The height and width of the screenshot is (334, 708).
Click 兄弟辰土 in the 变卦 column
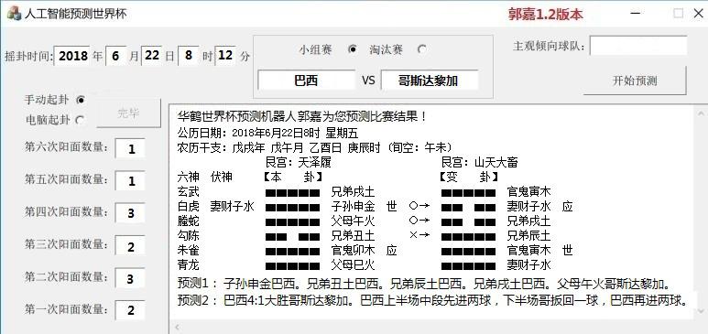coord(528,235)
